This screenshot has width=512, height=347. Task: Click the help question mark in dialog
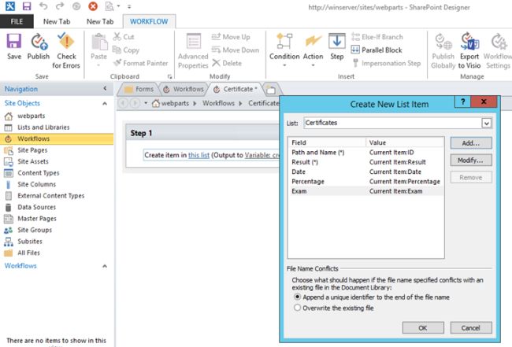(462, 102)
